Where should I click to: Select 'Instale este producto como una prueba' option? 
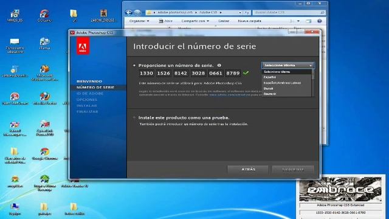click(x=134, y=117)
